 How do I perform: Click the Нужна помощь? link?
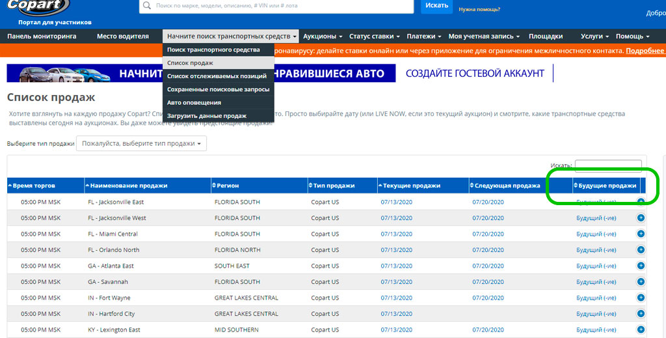click(x=479, y=9)
